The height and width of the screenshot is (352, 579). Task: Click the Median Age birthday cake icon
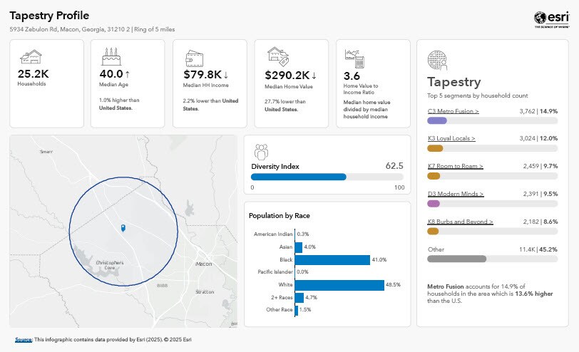pyautogui.click(x=109, y=56)
